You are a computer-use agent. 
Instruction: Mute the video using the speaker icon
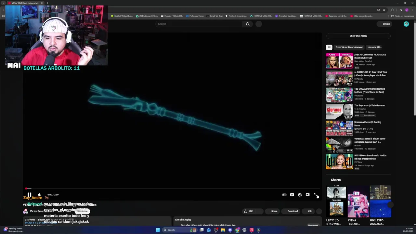click(39, 195)
